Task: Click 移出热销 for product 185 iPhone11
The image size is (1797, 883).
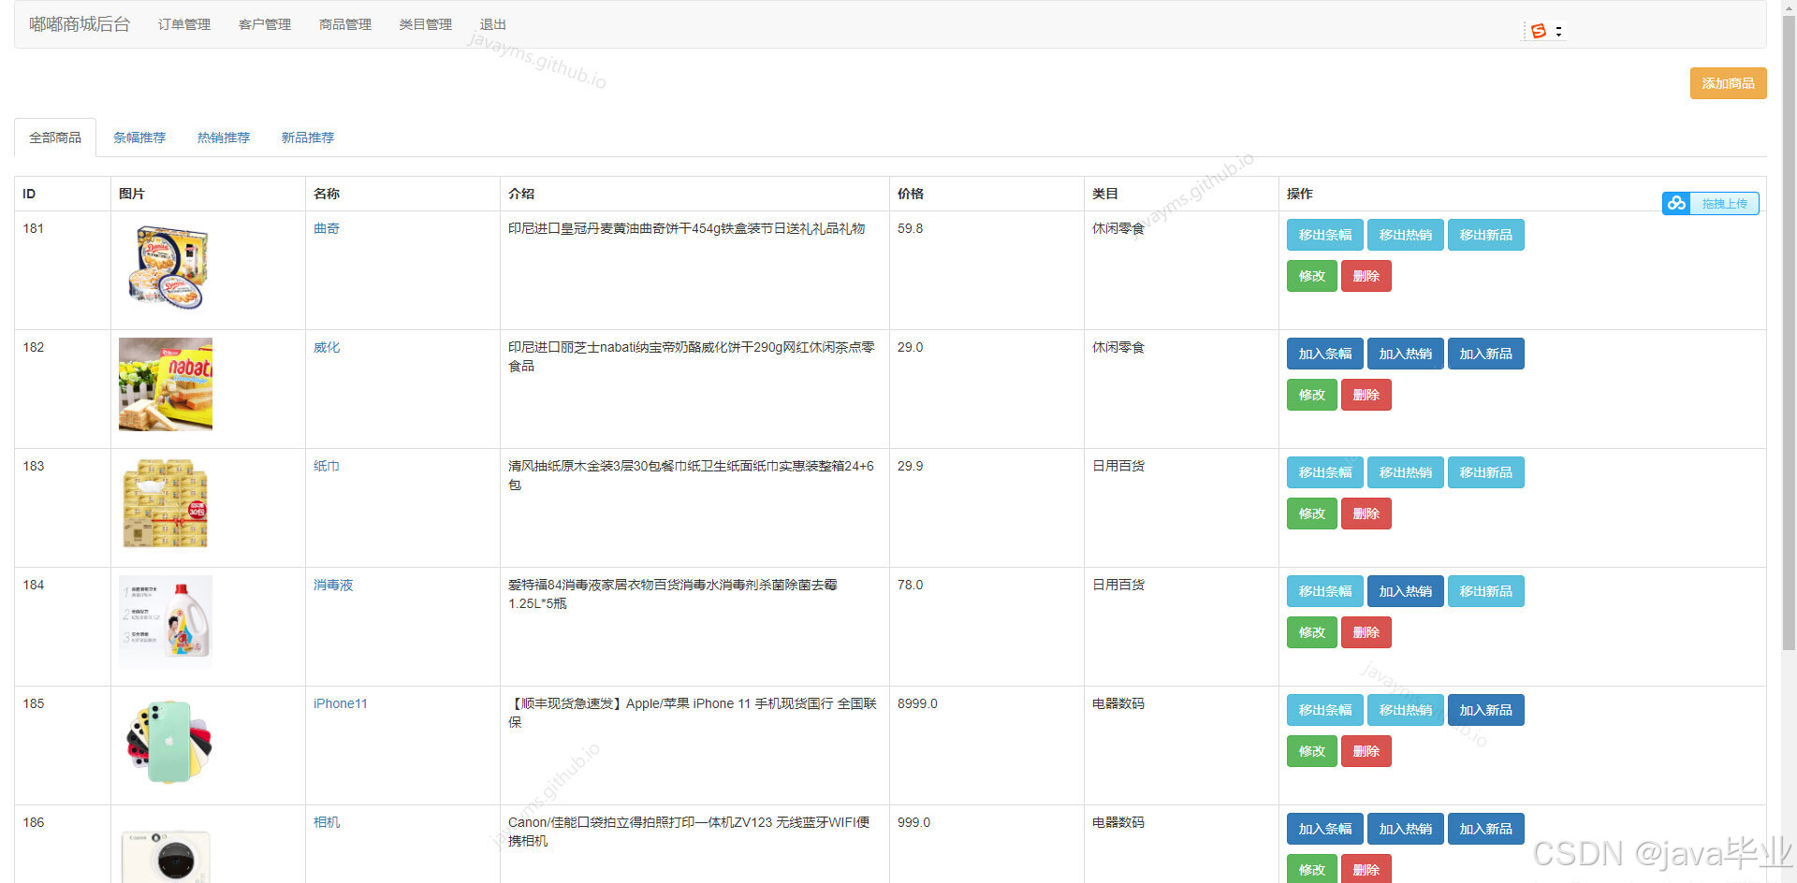Action: click(1406, 710)
